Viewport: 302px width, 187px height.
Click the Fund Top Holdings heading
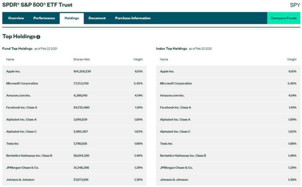pos(17,49)
